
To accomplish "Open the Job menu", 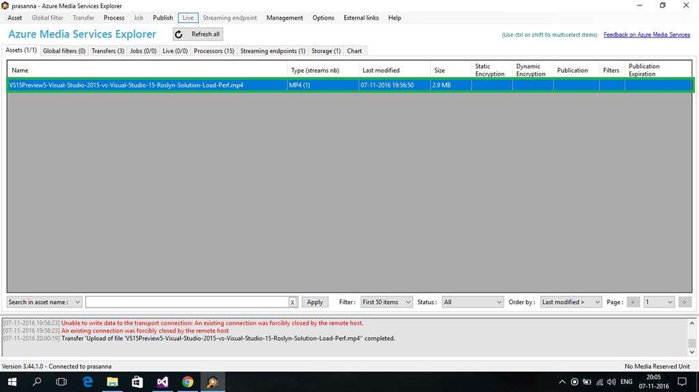I will tap(138, 18).
